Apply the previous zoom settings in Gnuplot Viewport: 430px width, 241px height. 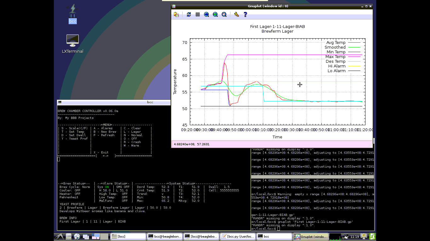pyautogui.click(x=207, y=14)
